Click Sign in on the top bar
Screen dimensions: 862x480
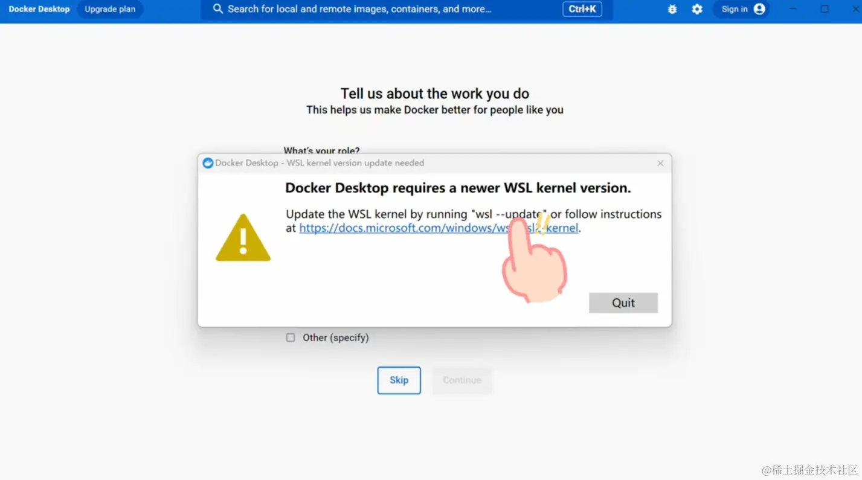[x=735, y=9]
